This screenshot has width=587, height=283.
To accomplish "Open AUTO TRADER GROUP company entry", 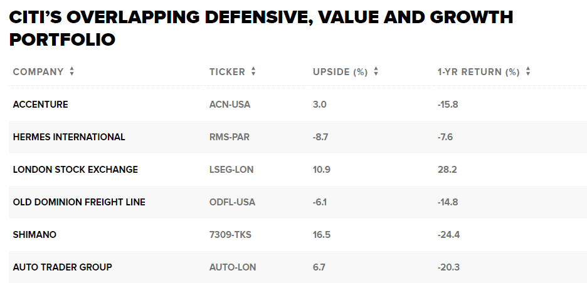I will 62,267.
